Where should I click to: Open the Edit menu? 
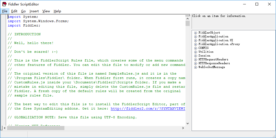[x=14, y=11]
